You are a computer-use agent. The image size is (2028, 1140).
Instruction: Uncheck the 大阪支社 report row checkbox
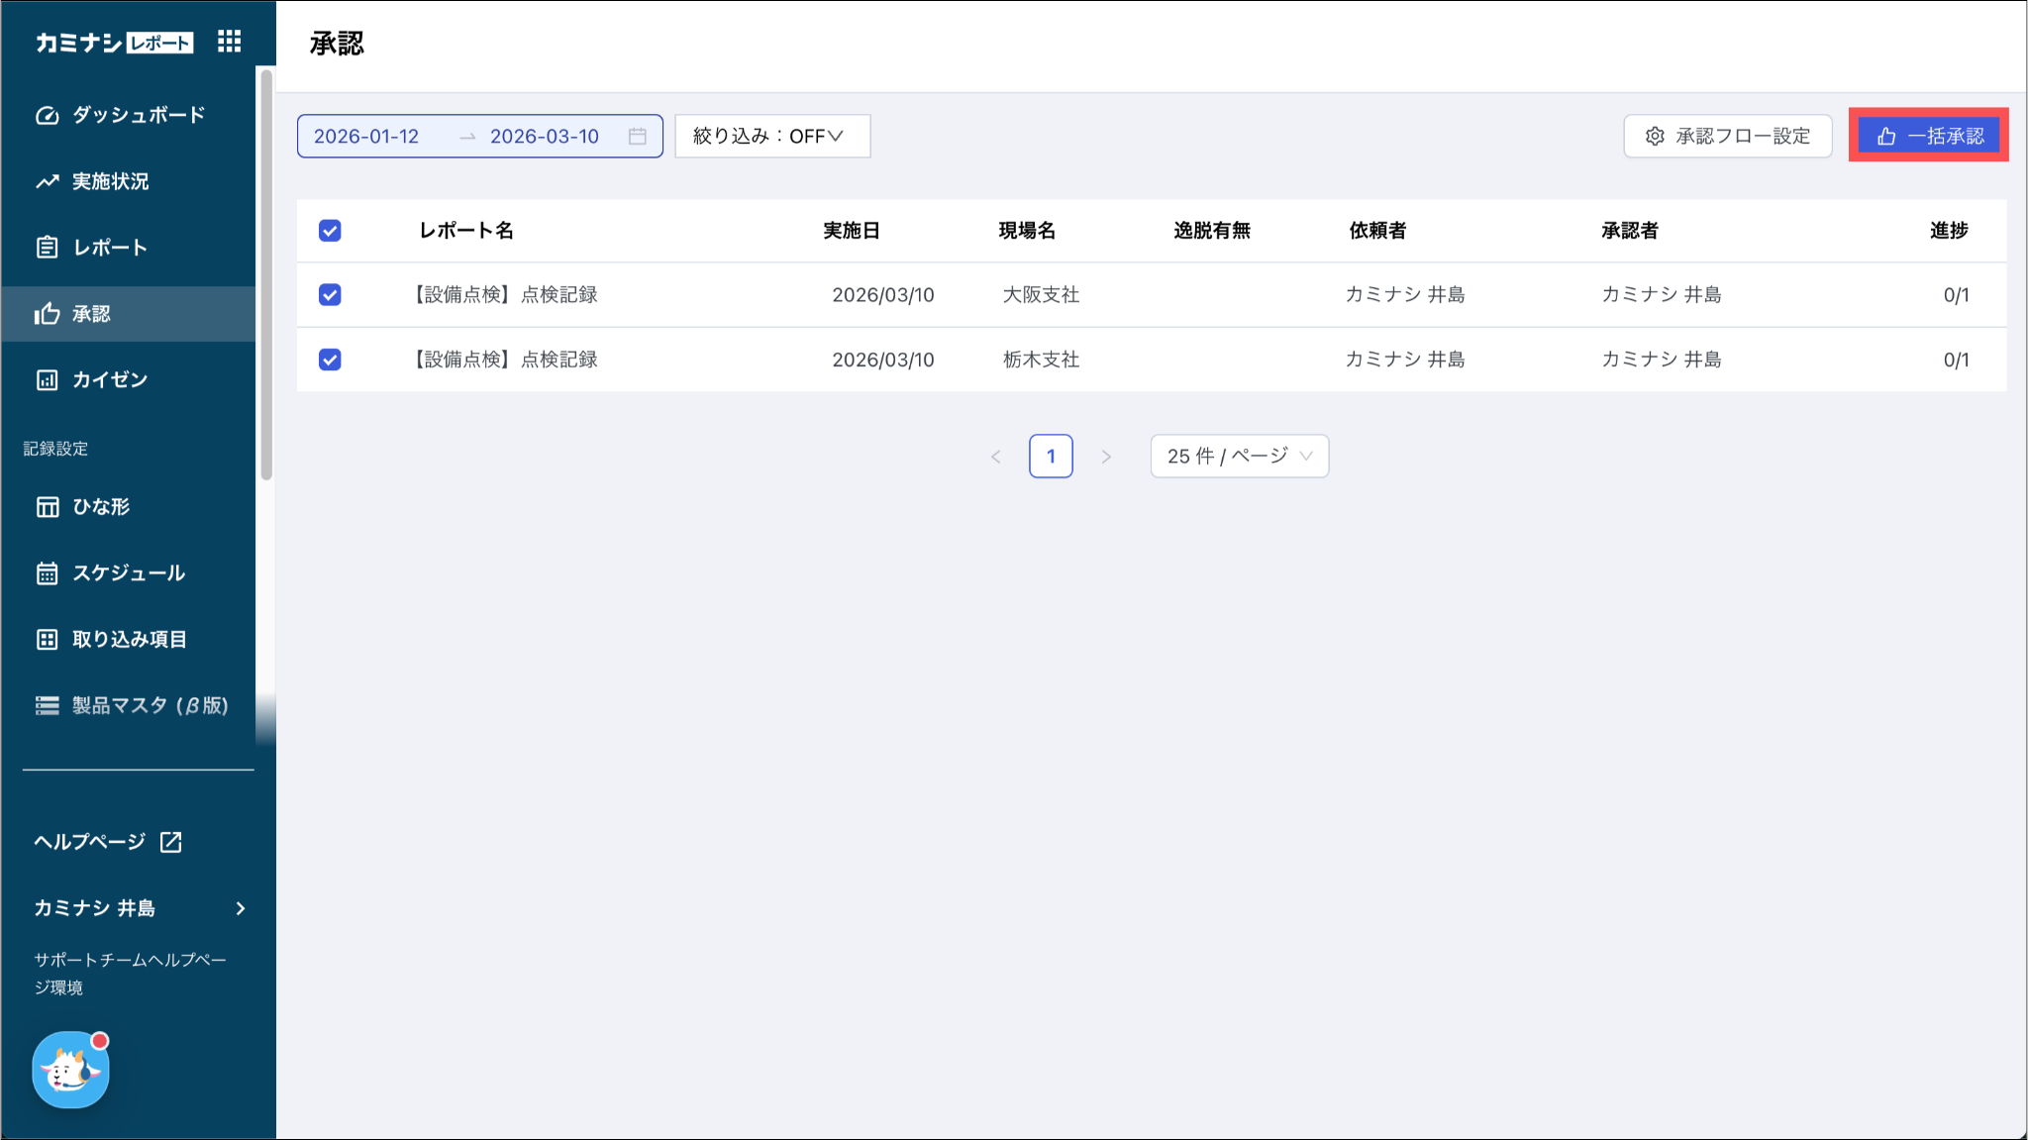tap(330, 295)
